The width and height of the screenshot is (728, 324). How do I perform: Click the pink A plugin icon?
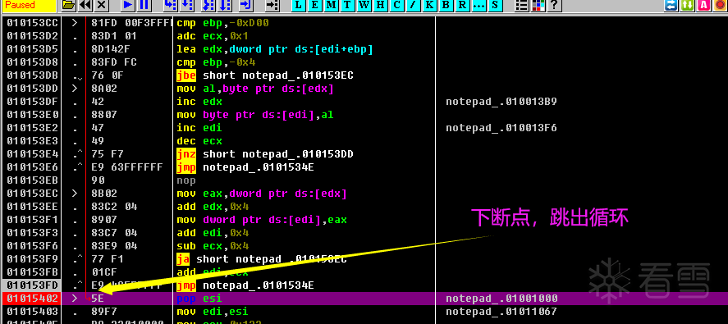tap(704, 6)
